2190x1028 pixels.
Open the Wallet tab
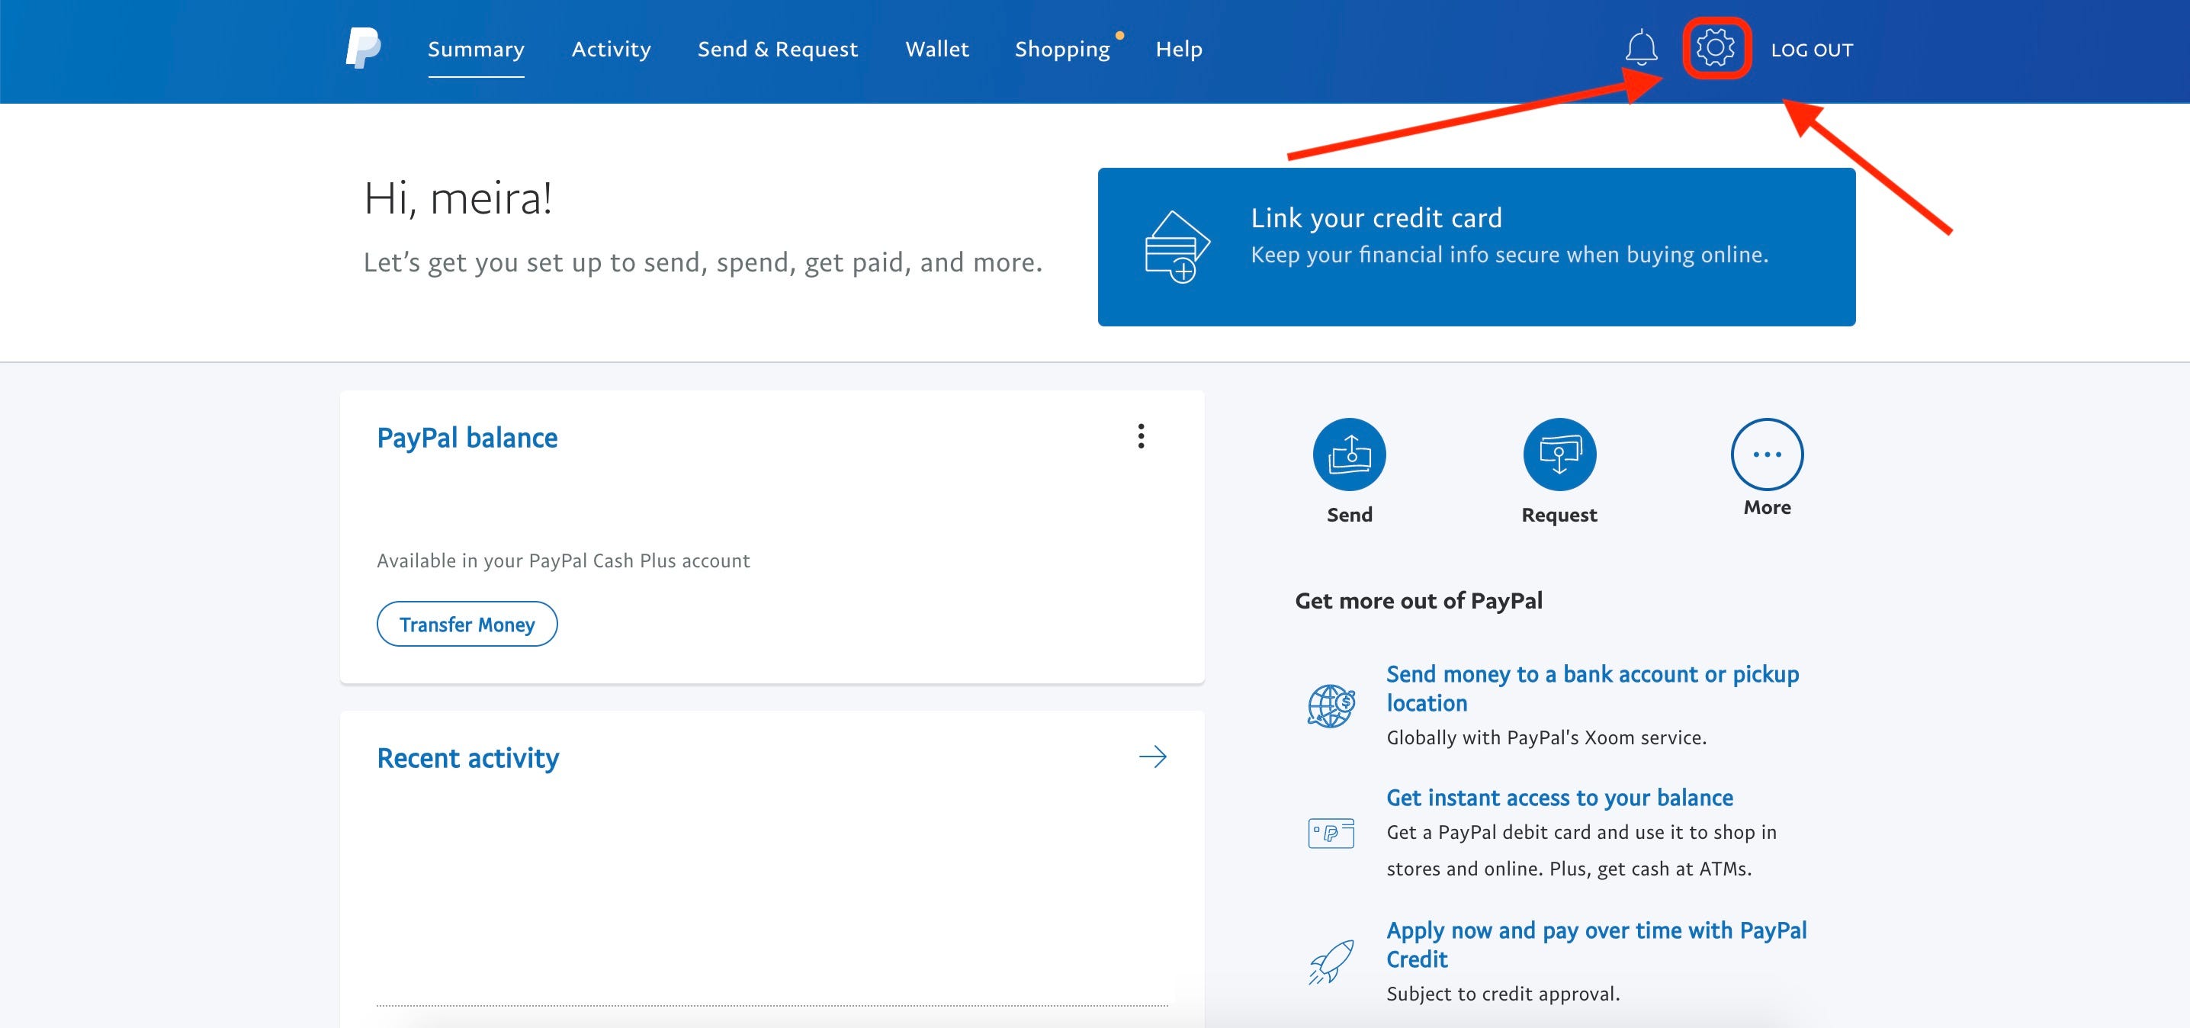[x=937, y=50]
